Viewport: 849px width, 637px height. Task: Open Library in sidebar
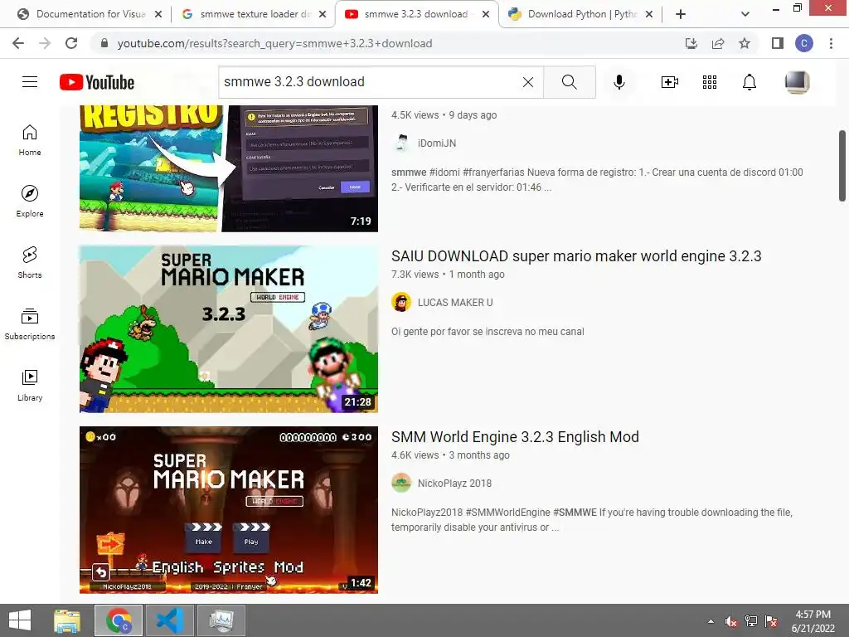pos(30,385)
